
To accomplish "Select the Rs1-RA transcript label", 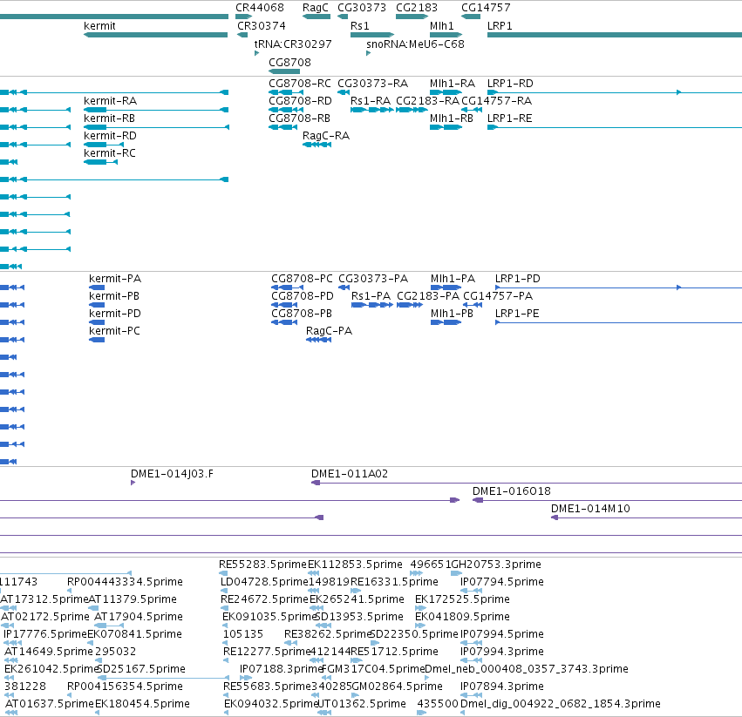I will pos(371,101).
